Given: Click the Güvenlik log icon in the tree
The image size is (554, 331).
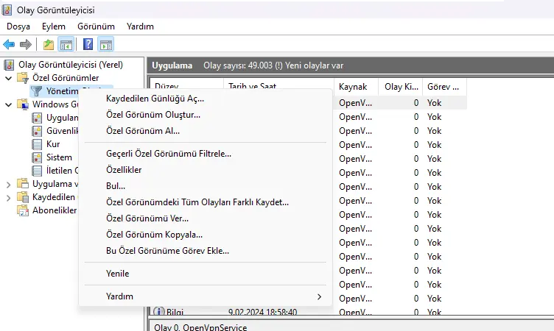Looking at the screenshot, I should tap(37, 131).
